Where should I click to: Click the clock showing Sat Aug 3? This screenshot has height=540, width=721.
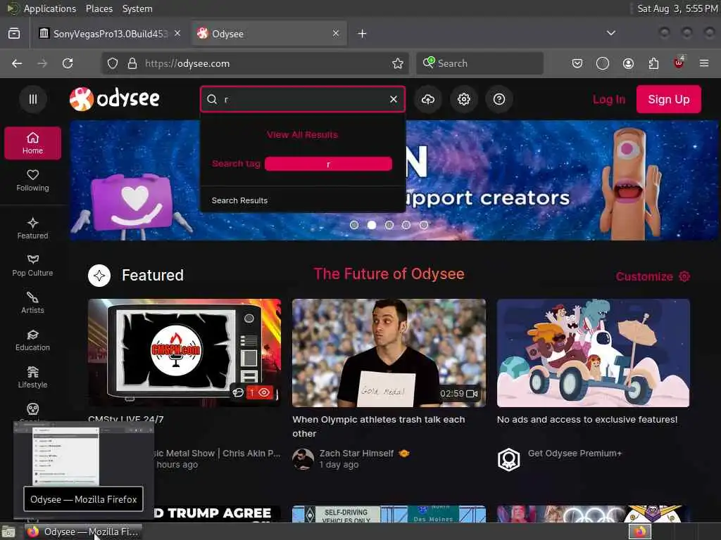point(677,8)
